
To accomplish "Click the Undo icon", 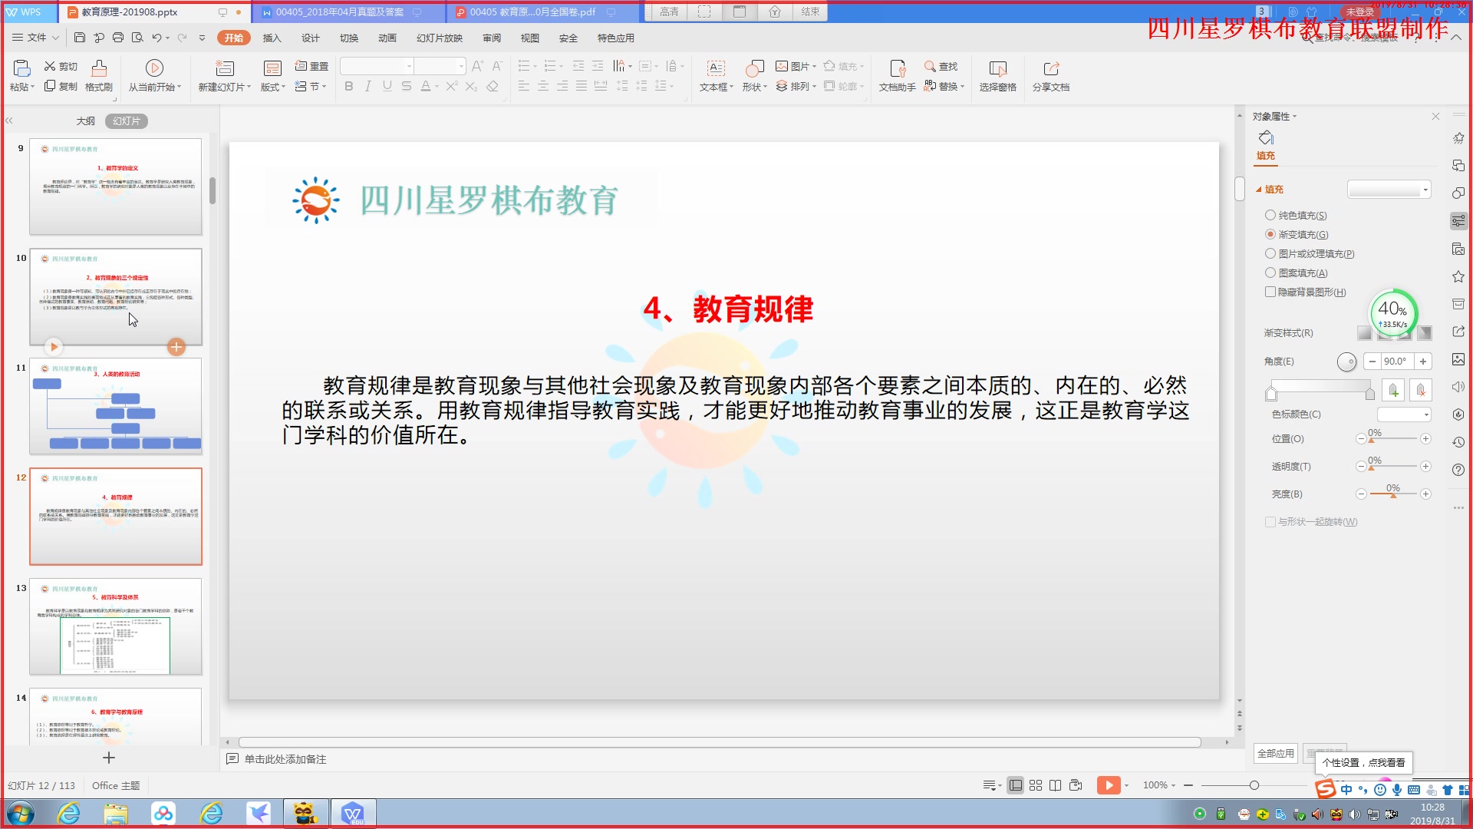I will click(157, 38).
